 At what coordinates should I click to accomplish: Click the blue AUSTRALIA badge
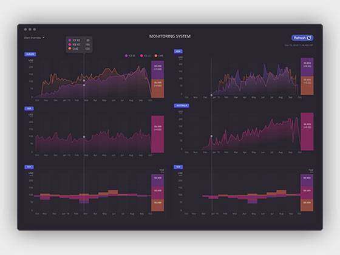(x=182, y=106)
